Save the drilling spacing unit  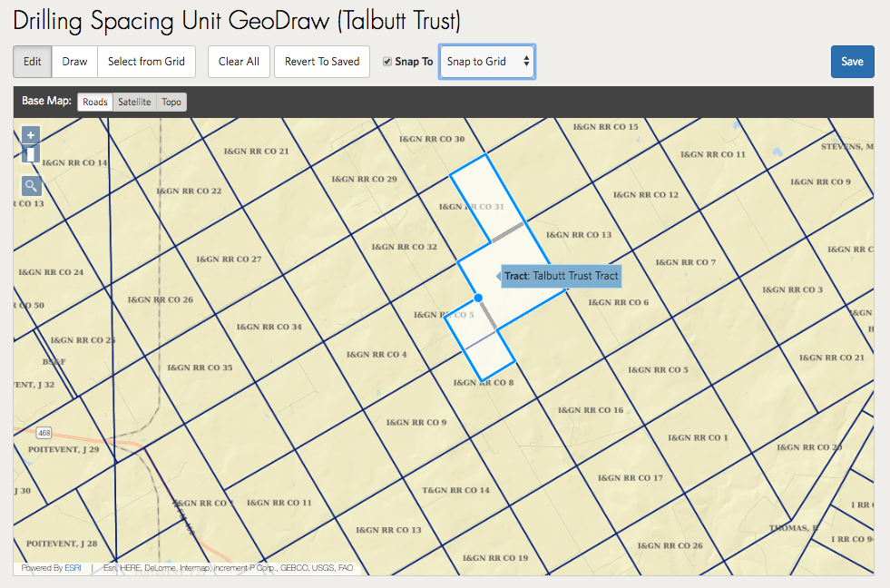click(x=852, y=62)
